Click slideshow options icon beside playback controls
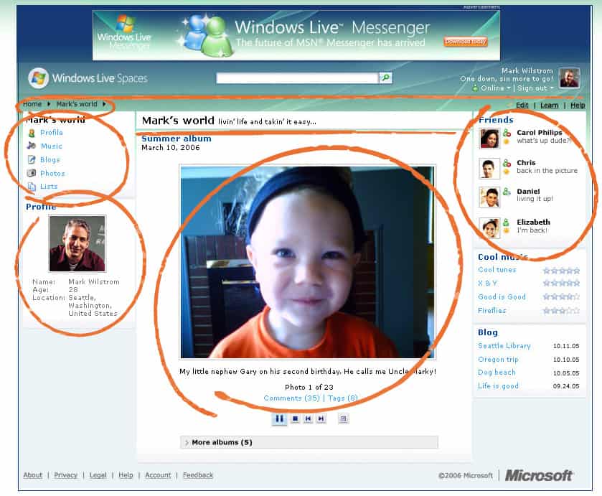This screenshot has width=602, height=496. 343,418
